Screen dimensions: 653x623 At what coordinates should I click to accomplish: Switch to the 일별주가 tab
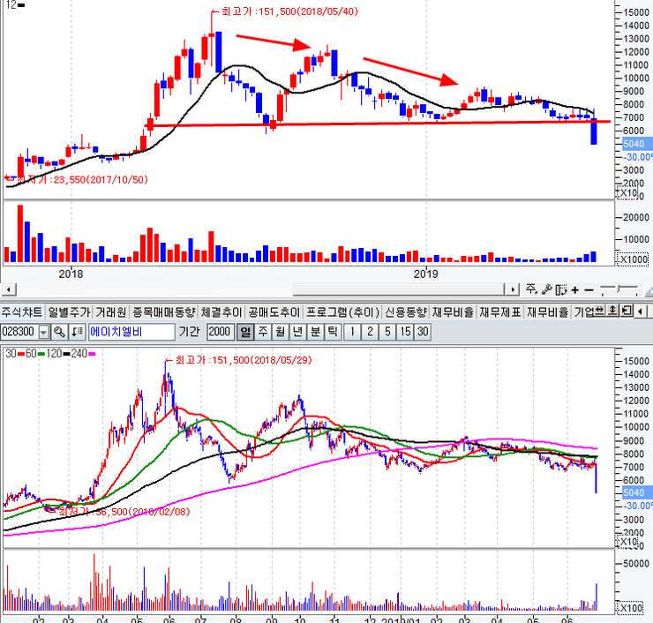[x=69, y=311]
